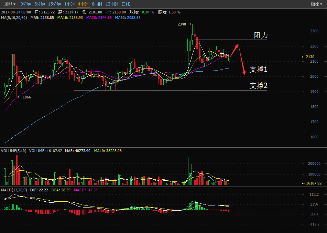
Task: Click the active 4小时 tab
Action: [83, 4]
